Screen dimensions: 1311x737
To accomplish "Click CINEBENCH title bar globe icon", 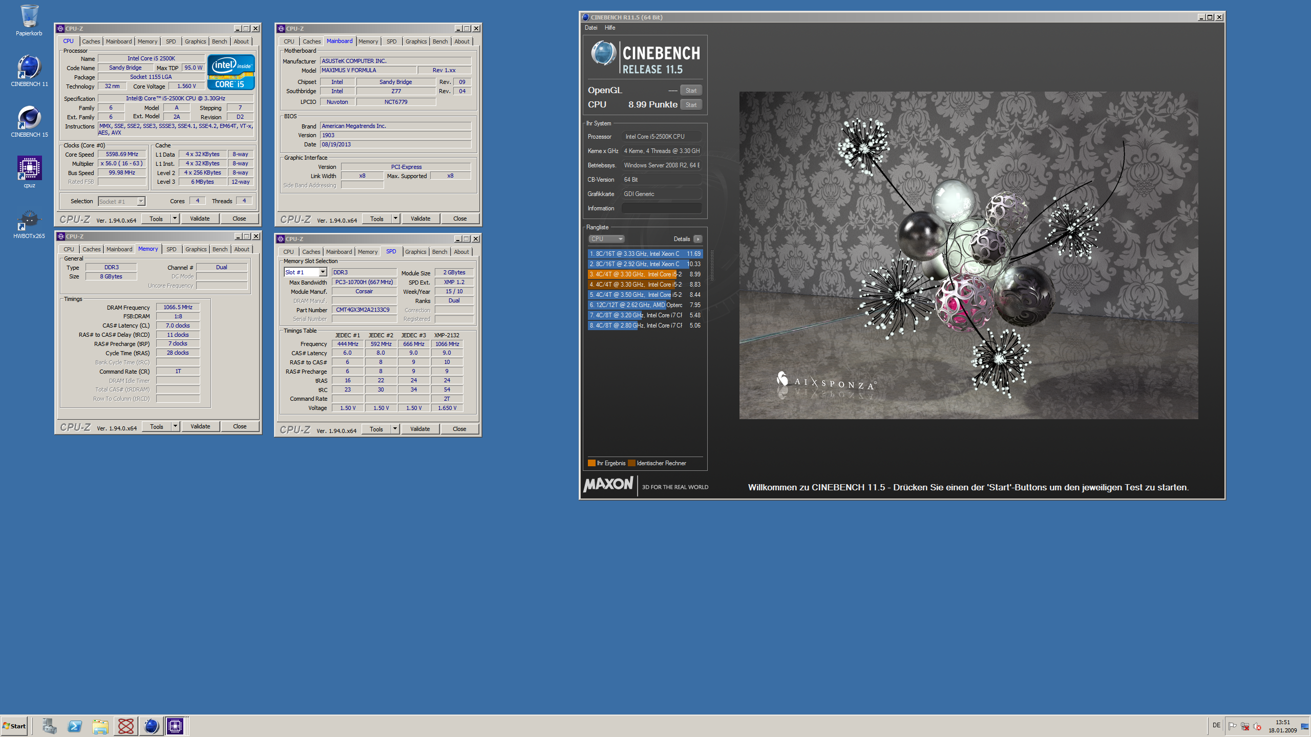I will coord(586,17).
